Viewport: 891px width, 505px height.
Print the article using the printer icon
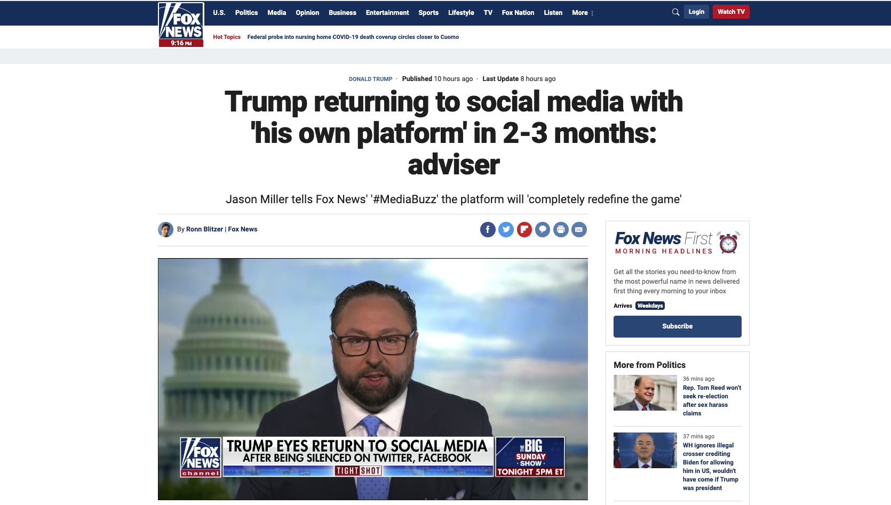(x=561, y=230)
